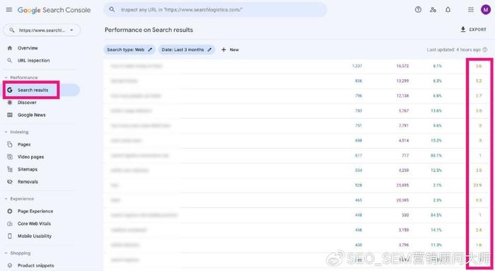Image resolution: width=495 pixels, height=271 pixels.
Task: Open the Sitemaps page
Action: pyautogui.click(x=27, y=169)
